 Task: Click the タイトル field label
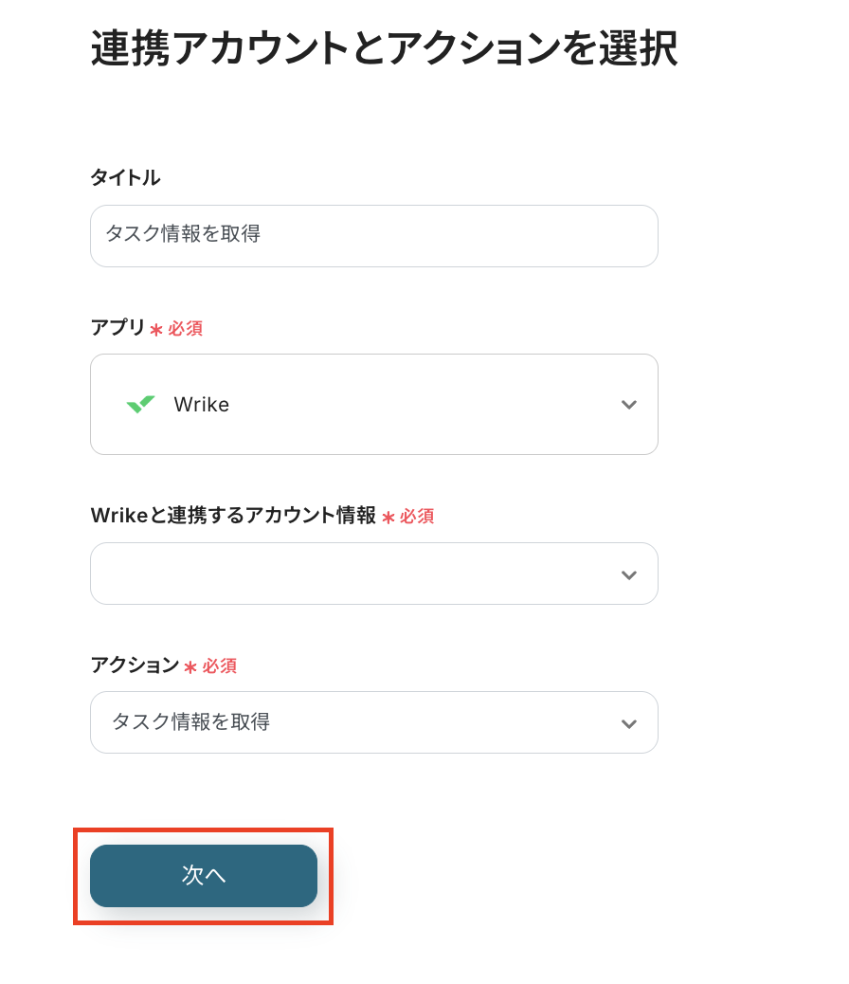coord(125,177)
